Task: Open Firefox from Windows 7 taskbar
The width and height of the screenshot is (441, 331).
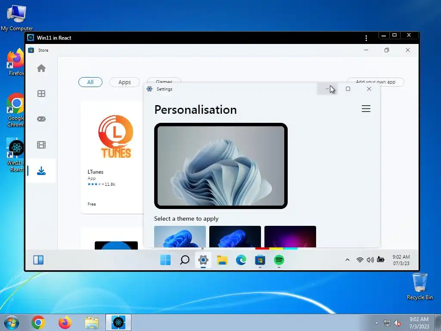Action: [x=65, y=322]
